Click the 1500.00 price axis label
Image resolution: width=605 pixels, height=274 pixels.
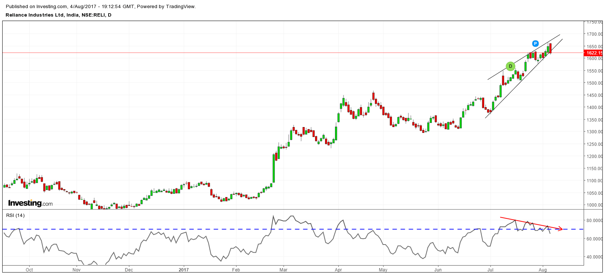pos(595,83)
